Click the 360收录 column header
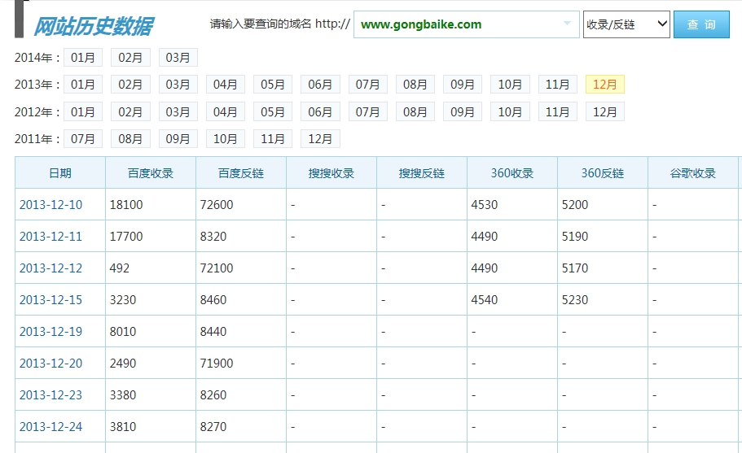The width and height of the screenshot is (742, 453). click(x=512, y=173)
